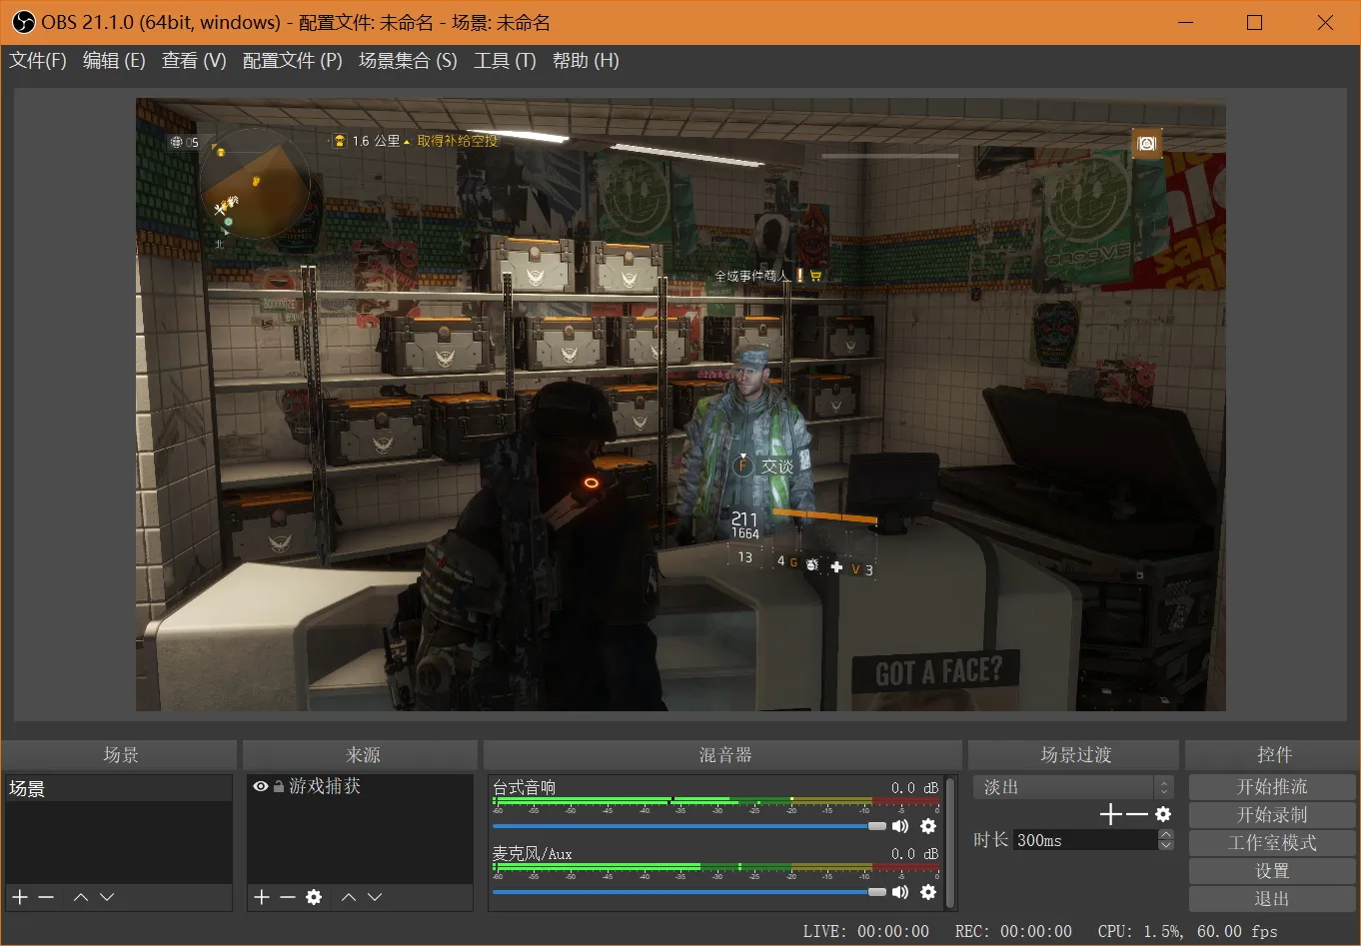Click 麦克风/Aux 0.0 dB level readout
This screenshot has width=1361, height=946.
pos(914,854)
